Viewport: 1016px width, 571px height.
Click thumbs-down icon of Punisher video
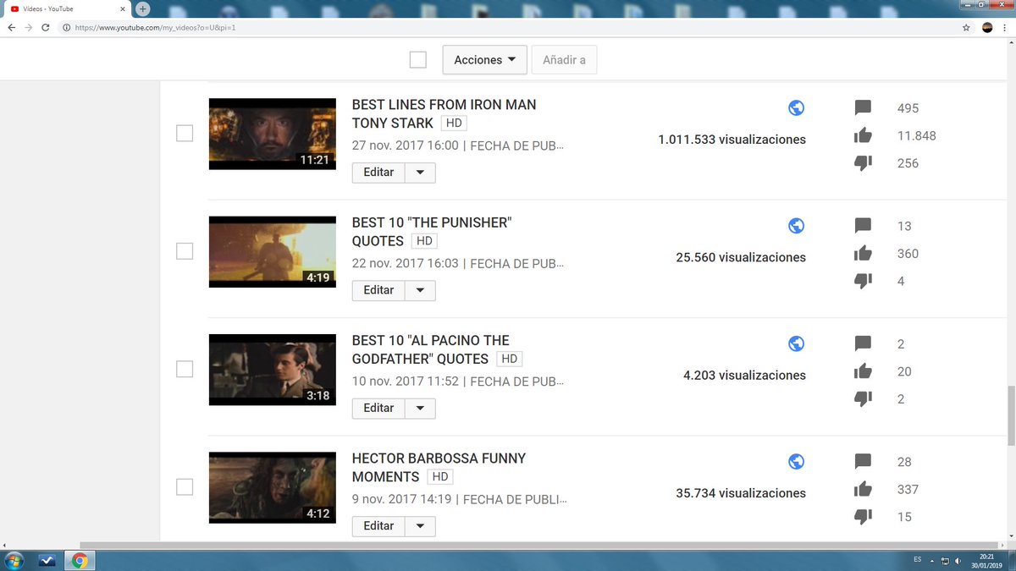coord(863,281)
